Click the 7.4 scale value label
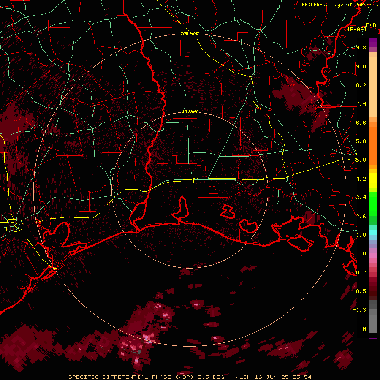Viewport: 380px width, 380px height. (361, 104)
